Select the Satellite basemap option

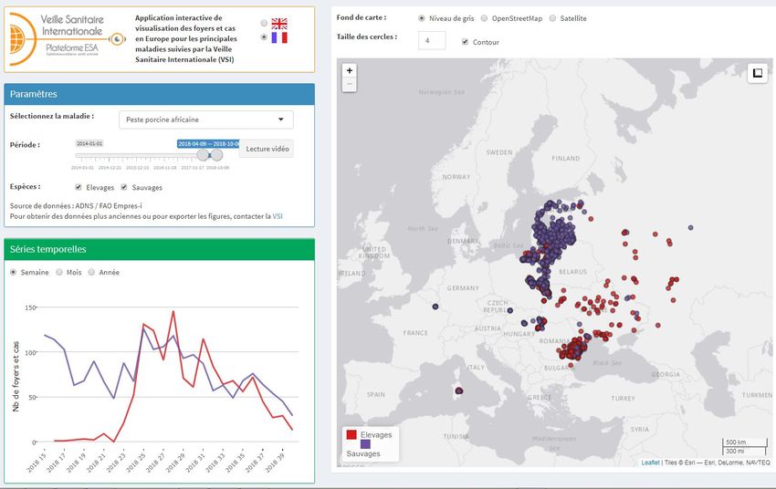[x=552, y=18]
